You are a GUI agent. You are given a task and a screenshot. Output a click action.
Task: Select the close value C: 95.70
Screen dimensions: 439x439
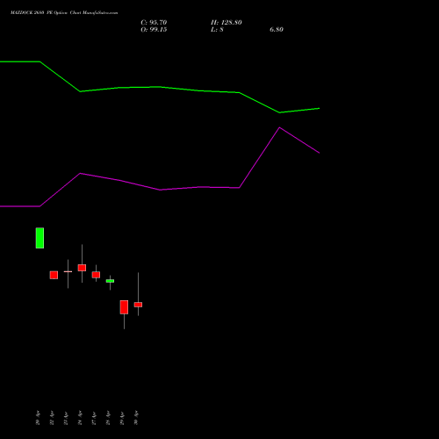(x=154, y=23)
